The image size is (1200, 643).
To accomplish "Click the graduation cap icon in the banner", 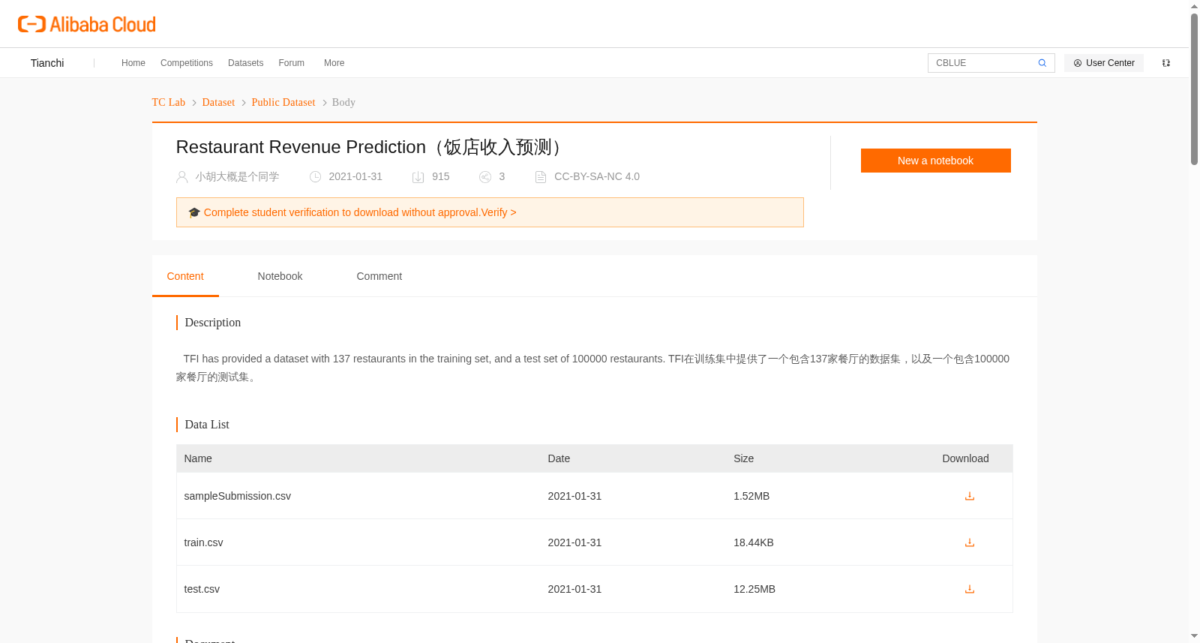I will 194,212.
